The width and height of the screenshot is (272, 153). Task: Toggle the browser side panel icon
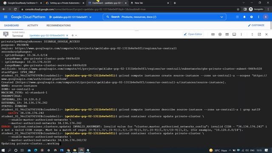click(x=245, y=9)
